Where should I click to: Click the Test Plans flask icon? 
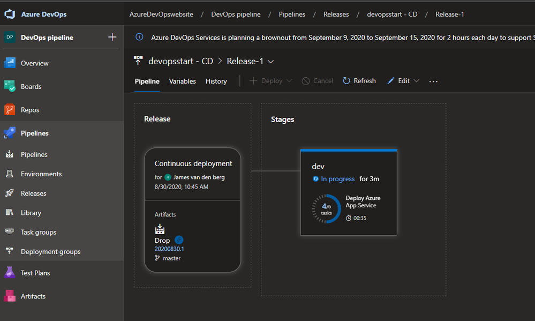[10, 273]
